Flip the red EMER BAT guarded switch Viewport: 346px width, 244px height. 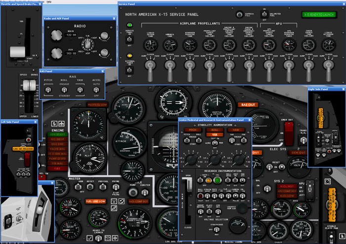click(x=289, y=133)
